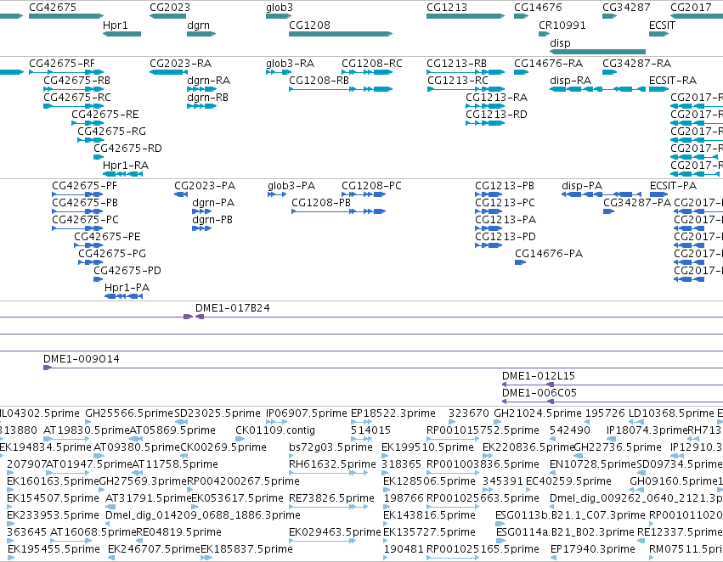Select transcript CG42675-RC

[x=74, y=106]
